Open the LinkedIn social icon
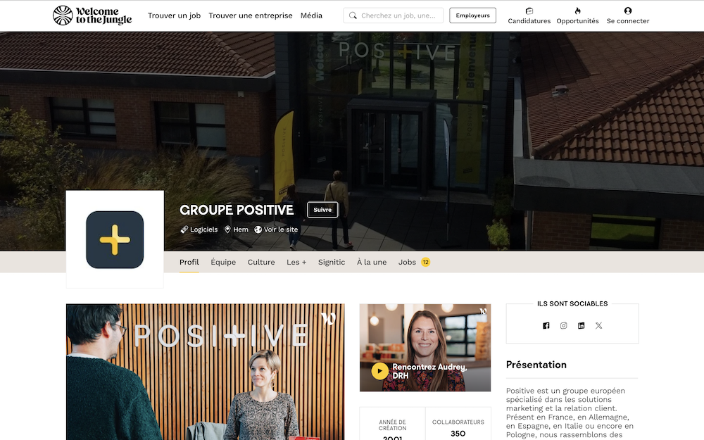The height and width of the screenshot is (440, 704). [x=581, y=325]
